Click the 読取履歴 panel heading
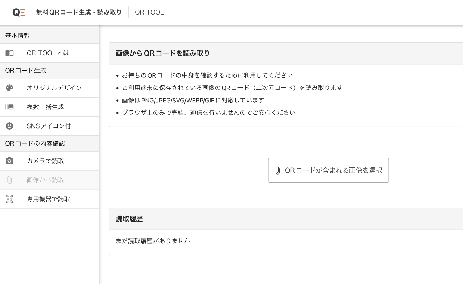Viewport: 463px width, 284px height. point(129,219)
